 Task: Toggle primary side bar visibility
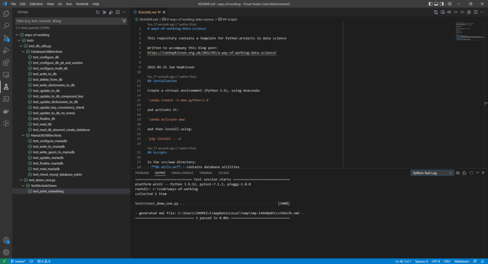430,4
